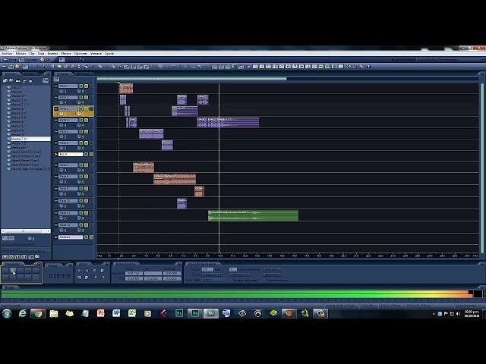Viewport: 486px width, 364px height.
Task: Click the volume knob of Pista 1
Action: tap(62, 91)
